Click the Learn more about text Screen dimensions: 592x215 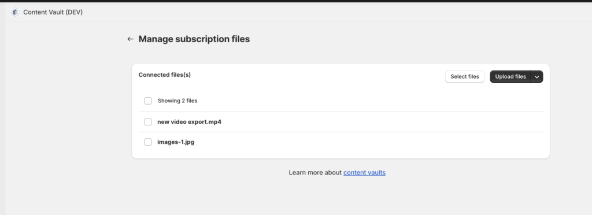point(315,172)
